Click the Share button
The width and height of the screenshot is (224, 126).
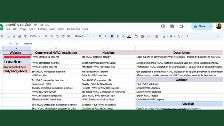[x=200, y=26]
